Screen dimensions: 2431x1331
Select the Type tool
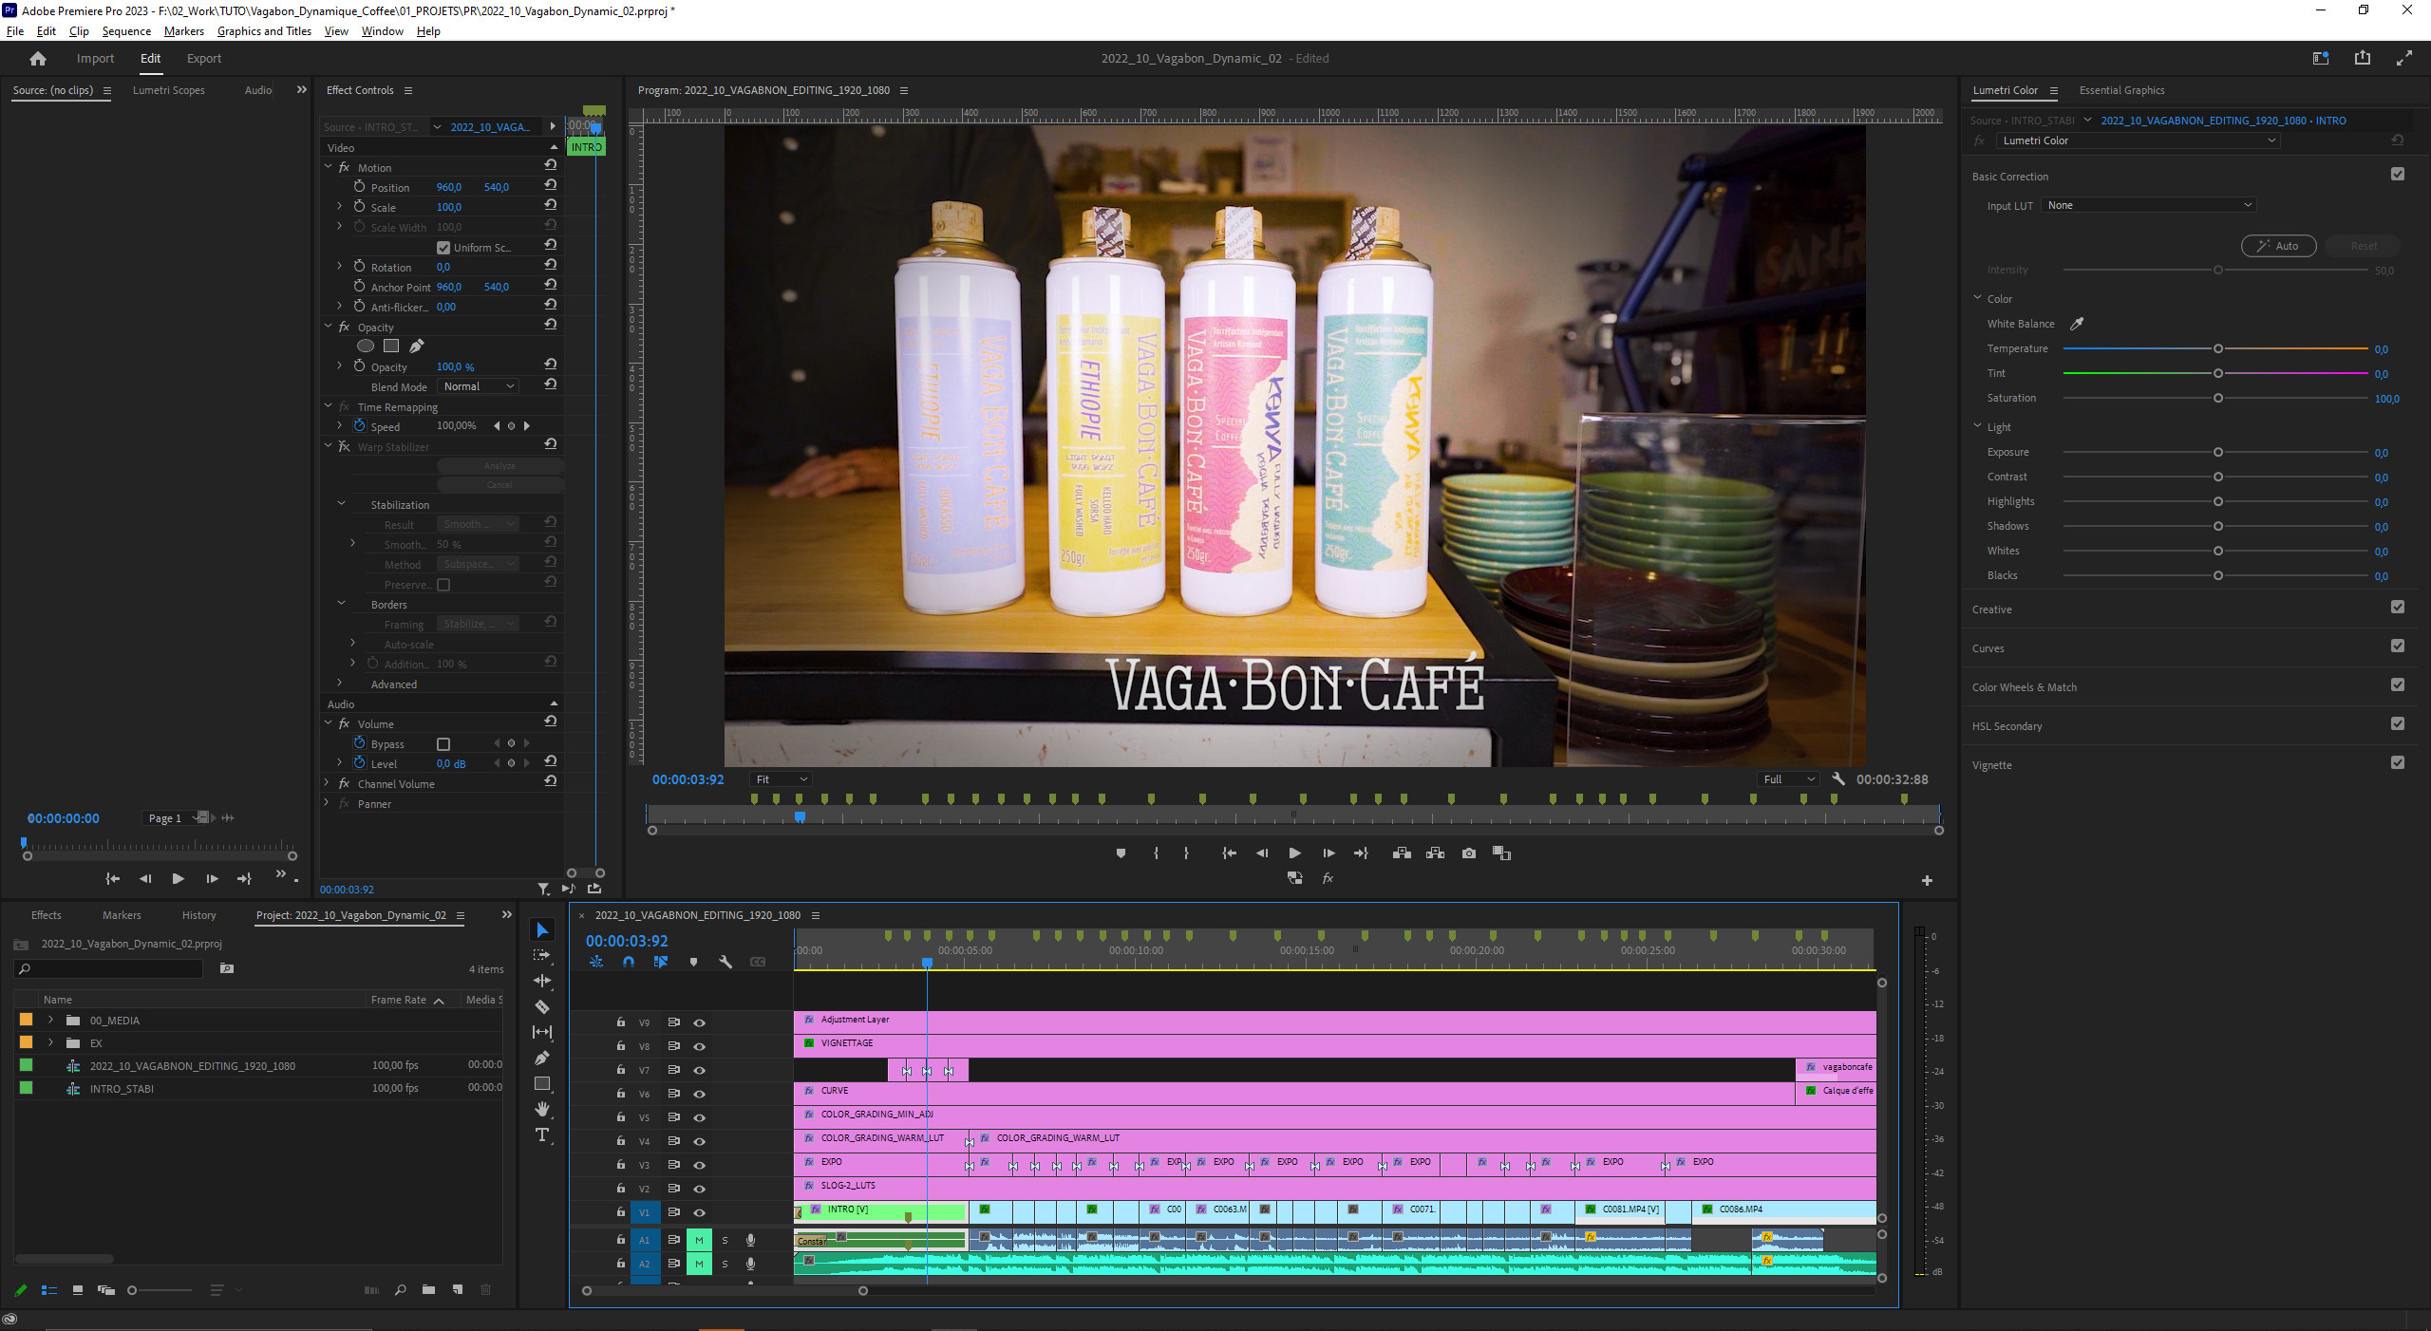[542, 1134]
